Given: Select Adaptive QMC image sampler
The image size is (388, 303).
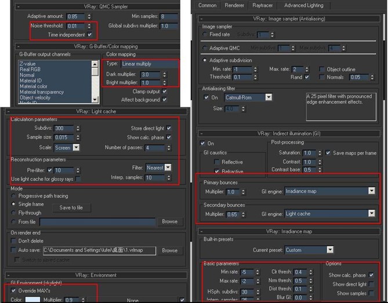Looking at the screenshot, I should [204, 48].
